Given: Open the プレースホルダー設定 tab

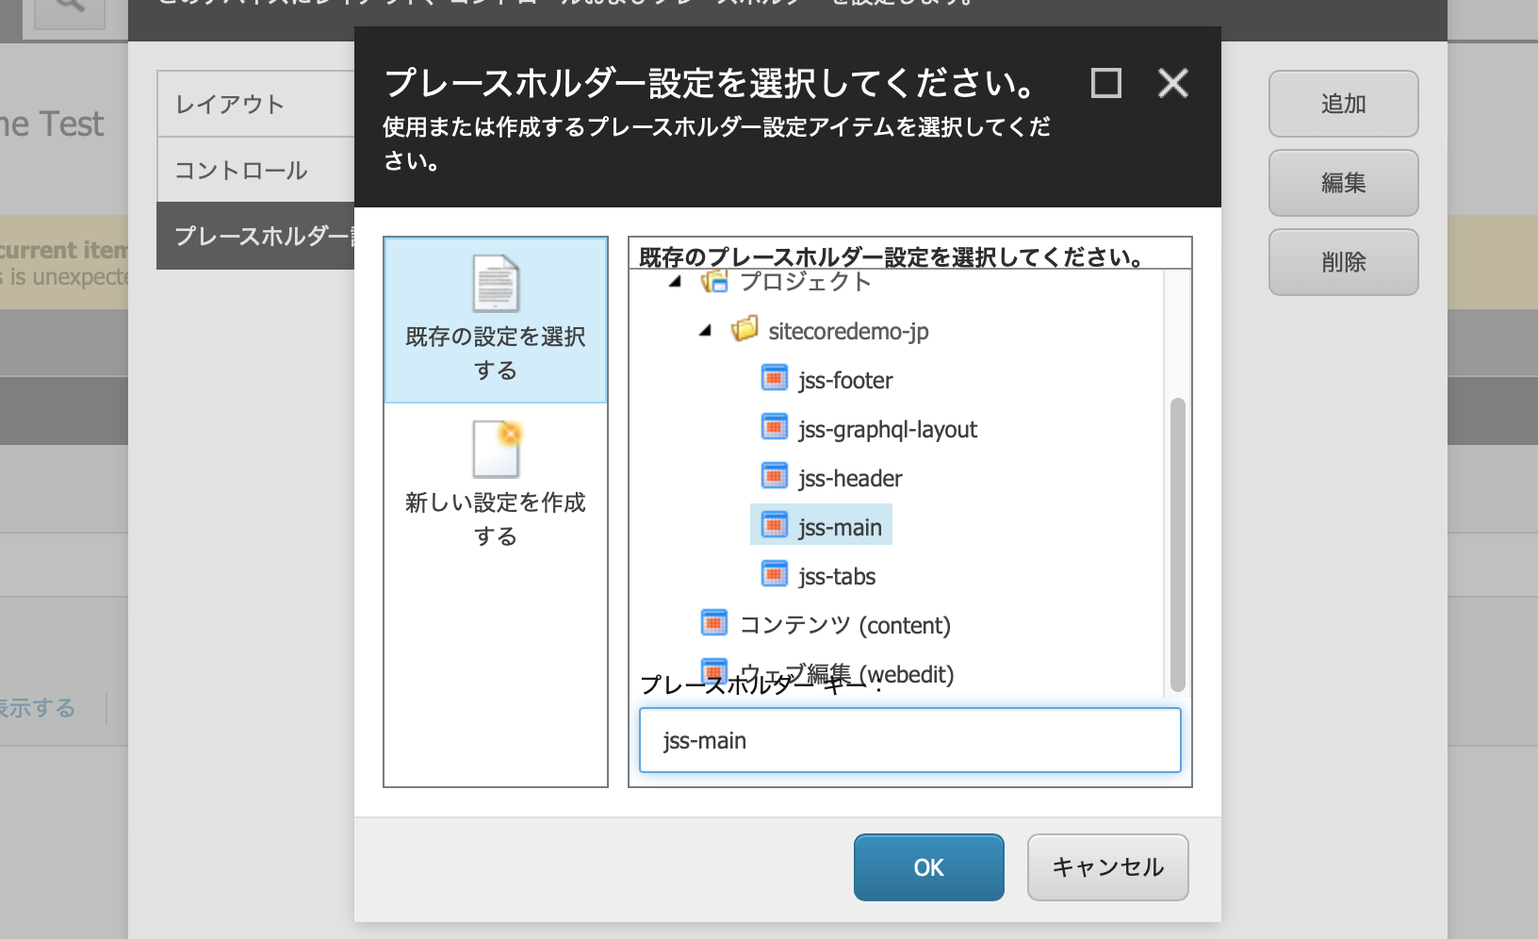Looking at the screenshot, I should (255, 236).
